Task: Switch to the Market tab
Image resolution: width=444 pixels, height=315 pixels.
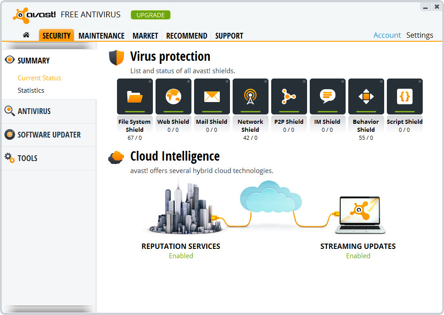Action: pos(145,36)
